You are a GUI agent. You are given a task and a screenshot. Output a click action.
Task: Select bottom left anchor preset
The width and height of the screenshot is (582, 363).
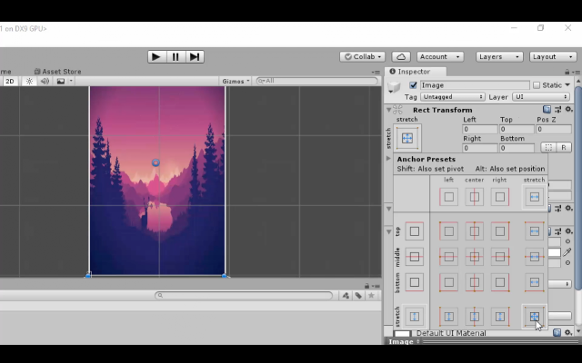coord(448,282)
